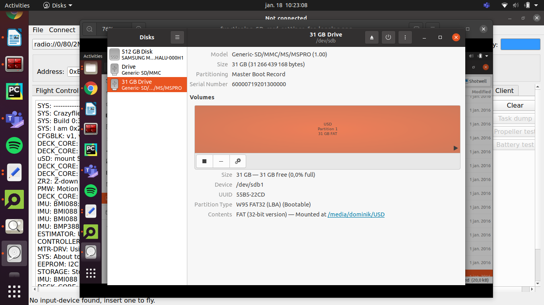
Task: Click the ESTIMATOR console line
Action: (58, 234)
